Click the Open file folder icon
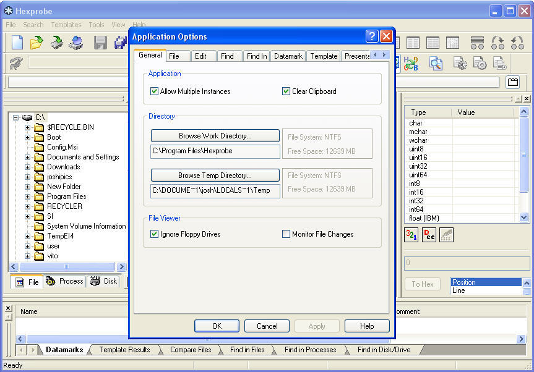 coord(37,43)
